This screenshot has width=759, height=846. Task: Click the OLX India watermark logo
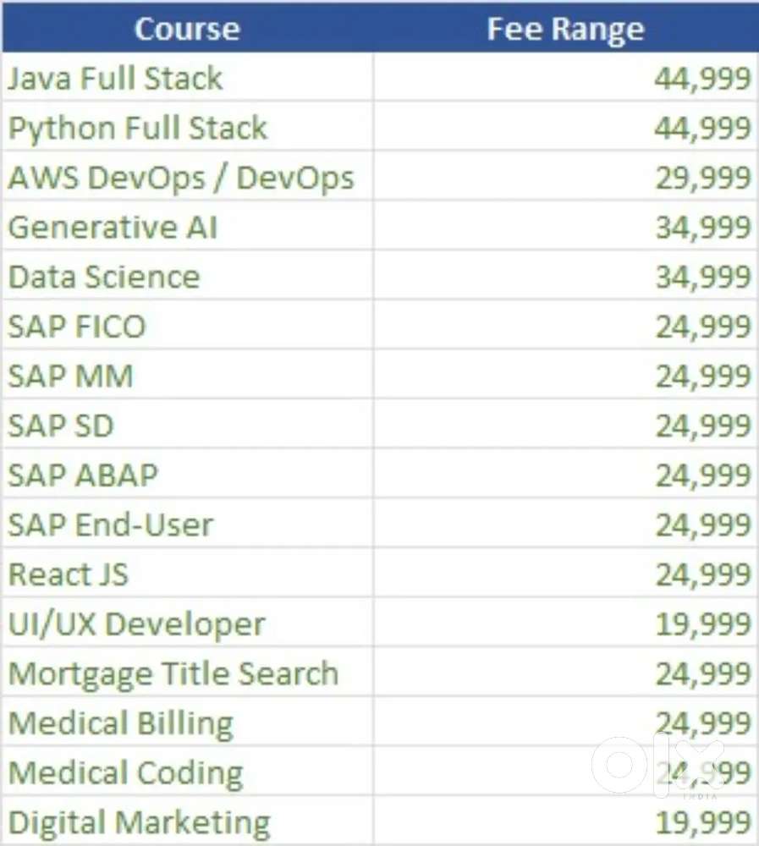(658, 767)
